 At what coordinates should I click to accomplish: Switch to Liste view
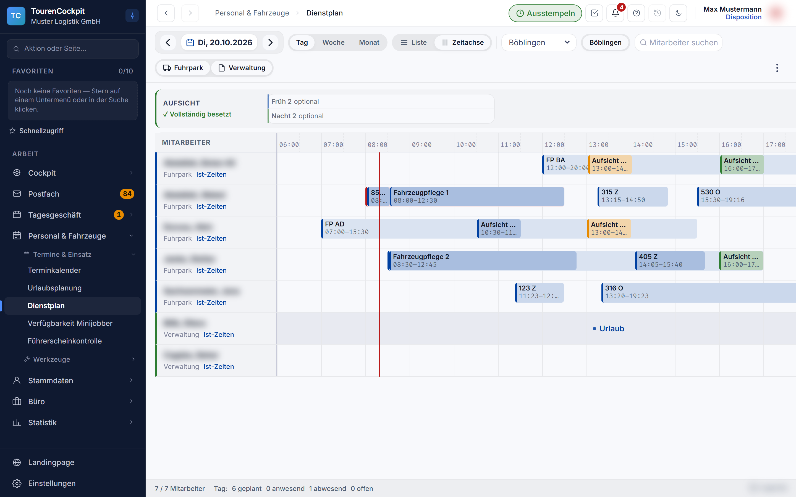(x=413, y=43)
